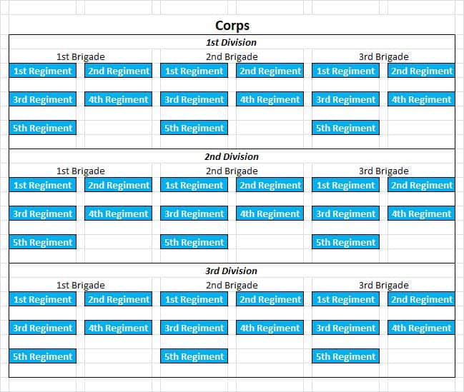The height and width of the screenshot is (392, 464).
Task: Select 2nd Brigade label under 3rd Division
Action: [232, 285]
